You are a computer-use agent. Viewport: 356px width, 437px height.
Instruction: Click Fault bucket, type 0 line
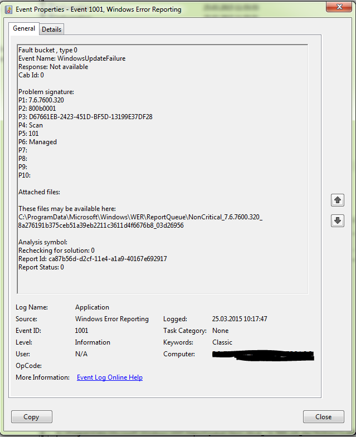coord(48,50)
